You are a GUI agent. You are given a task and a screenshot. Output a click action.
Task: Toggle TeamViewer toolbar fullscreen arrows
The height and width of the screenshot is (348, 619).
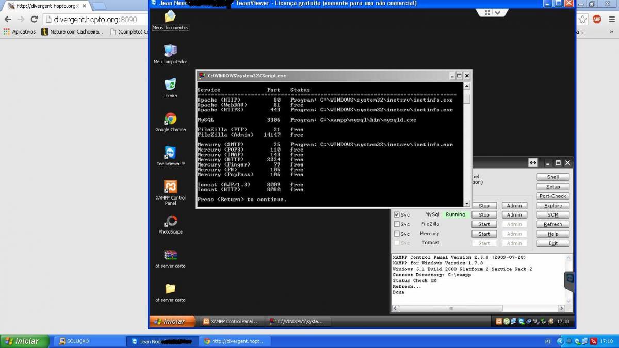[x=487, y=13]
